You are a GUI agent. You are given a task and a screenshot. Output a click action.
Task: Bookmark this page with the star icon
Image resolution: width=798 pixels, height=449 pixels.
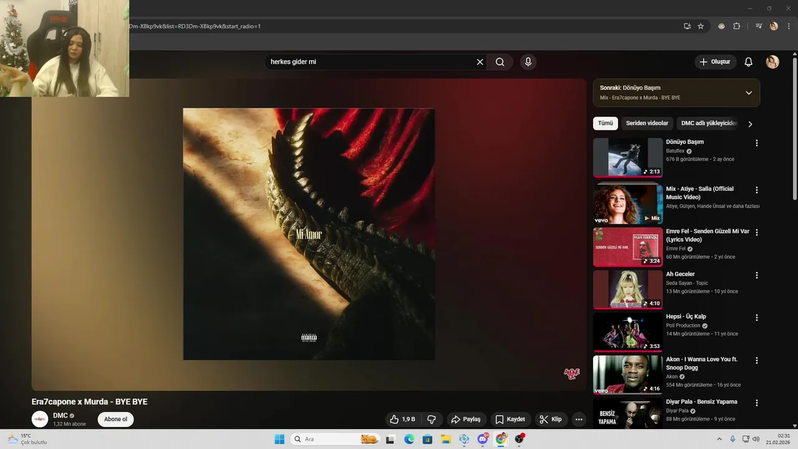point(701,26)
